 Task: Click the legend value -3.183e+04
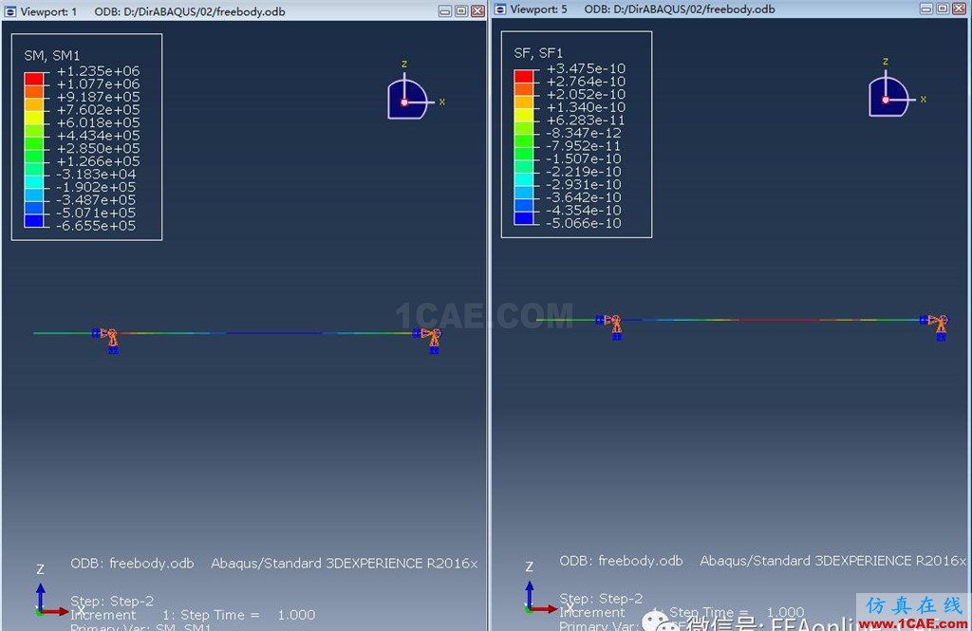96,175
